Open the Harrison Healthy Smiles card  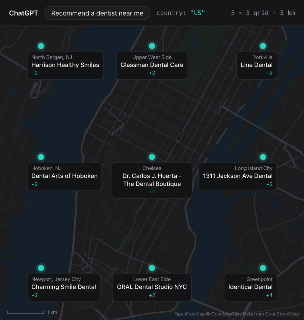click(65, 65)
